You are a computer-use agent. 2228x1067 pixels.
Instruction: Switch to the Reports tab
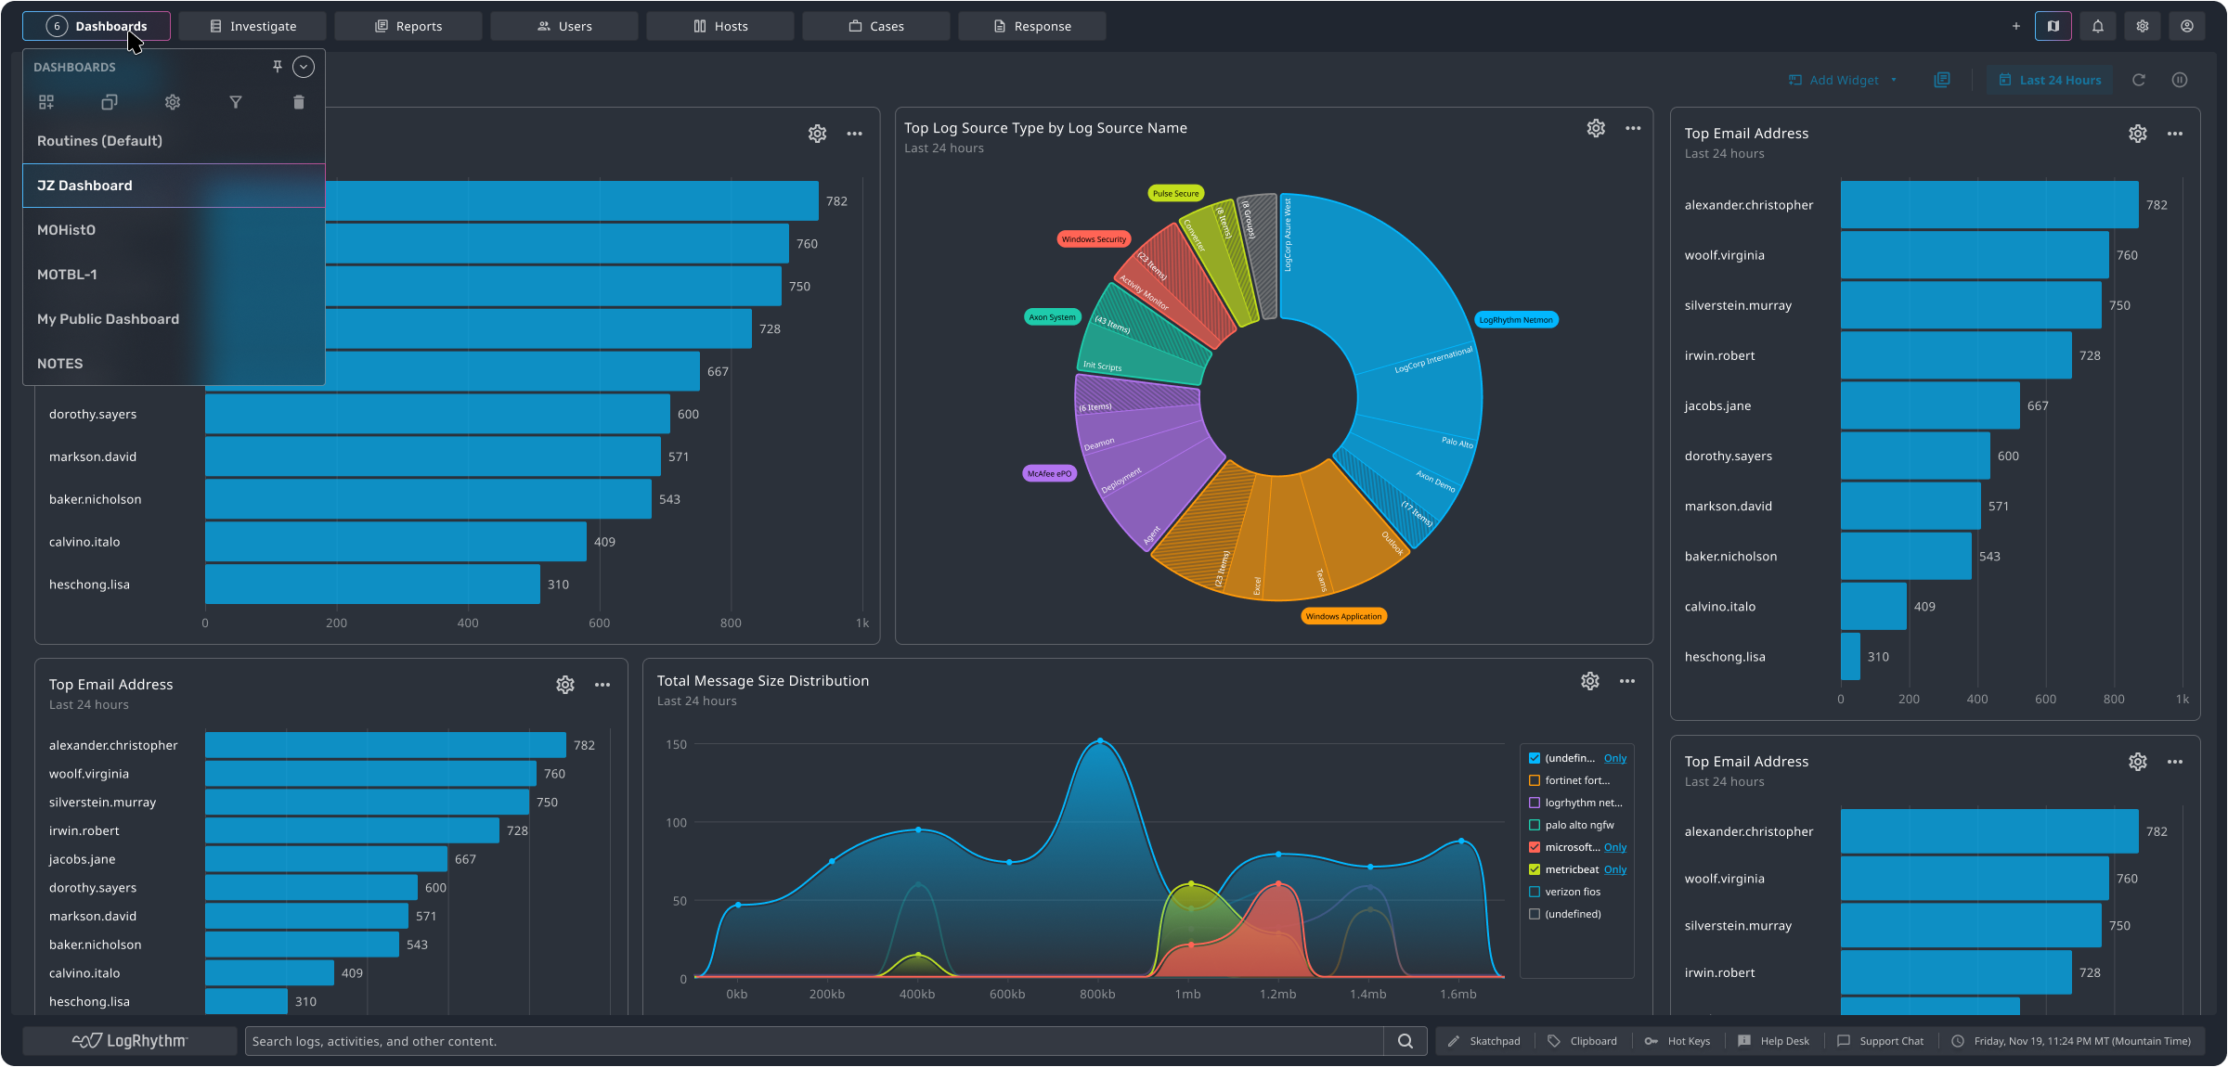[x=408, y=26]
